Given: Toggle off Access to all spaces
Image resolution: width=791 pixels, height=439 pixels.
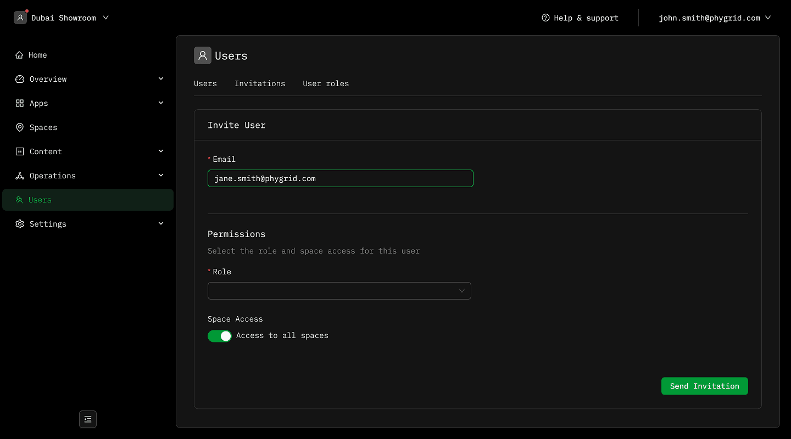Looking at the screenshot, I should [219, 336].
